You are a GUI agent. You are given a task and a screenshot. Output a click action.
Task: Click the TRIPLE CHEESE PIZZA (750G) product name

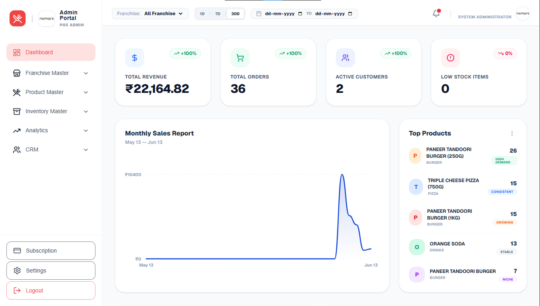453,184
